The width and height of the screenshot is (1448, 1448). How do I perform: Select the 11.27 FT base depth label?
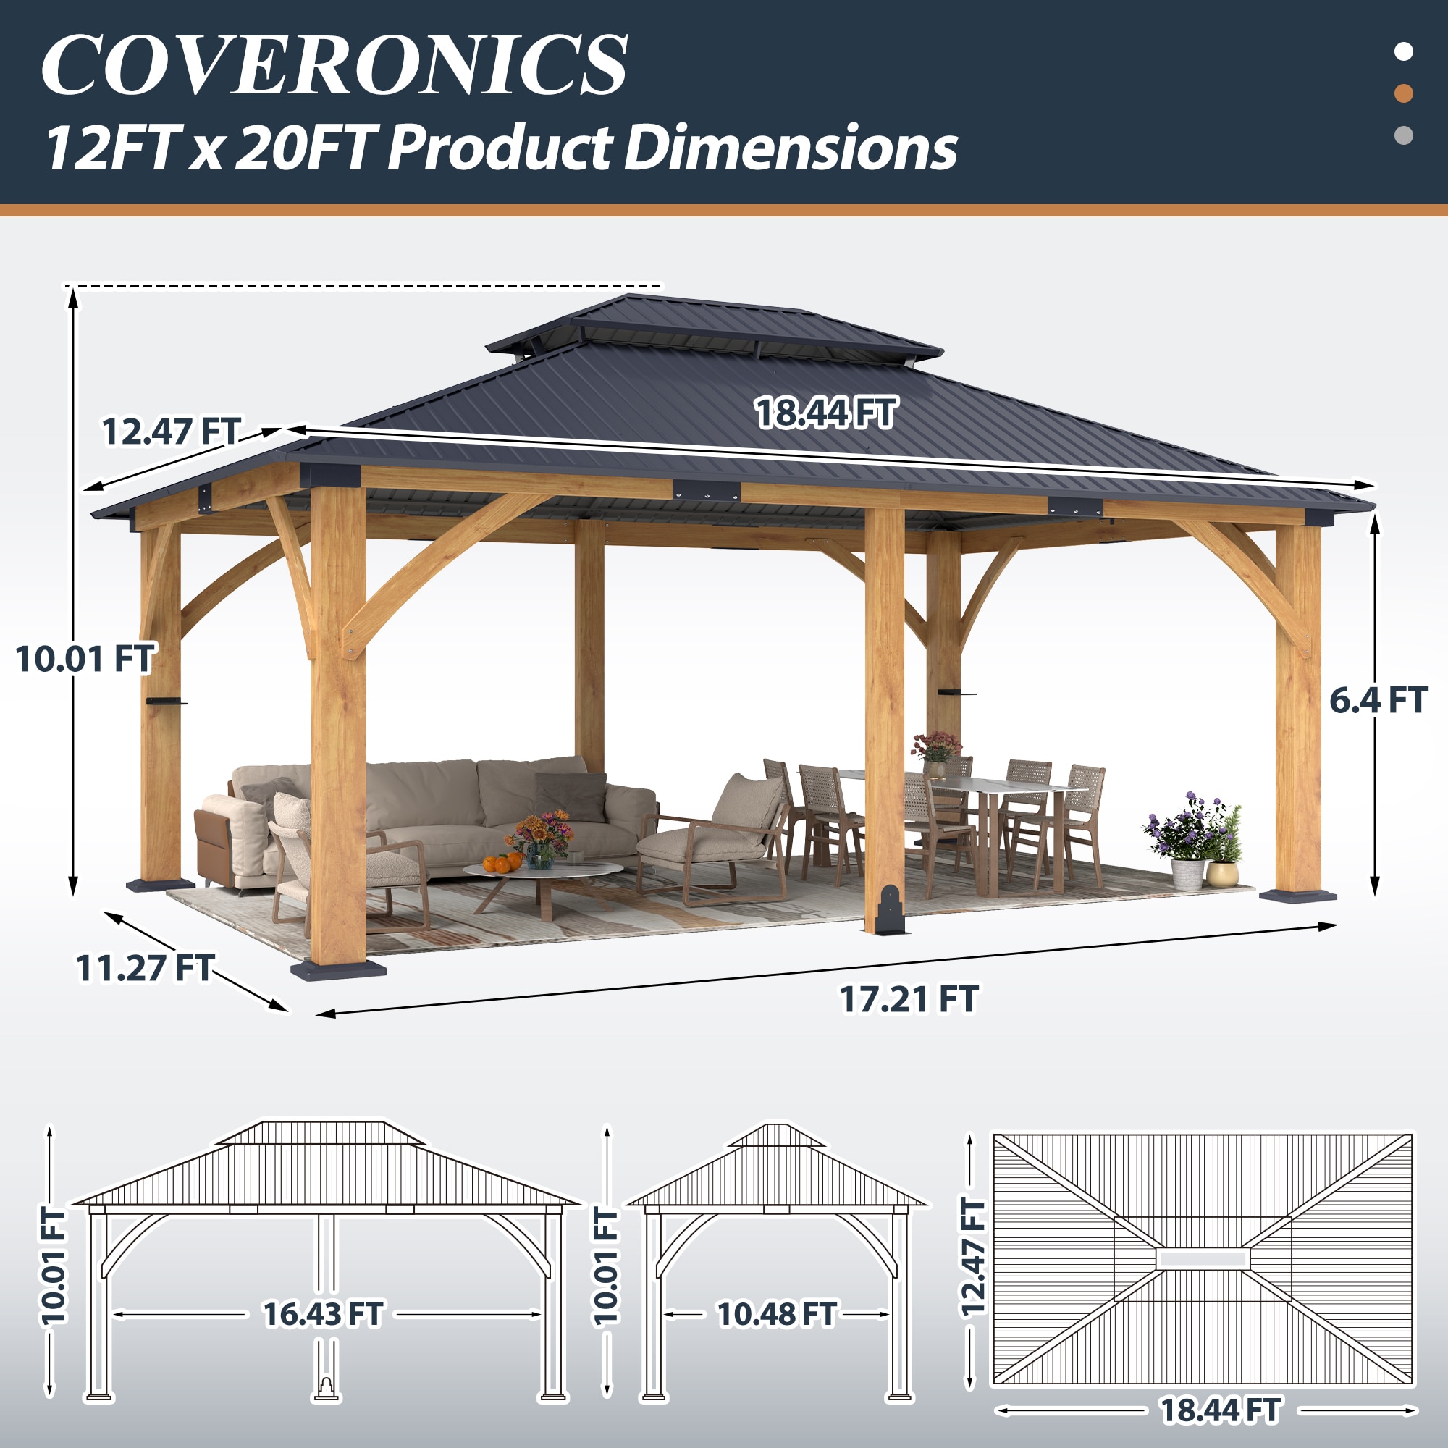click(x=146, y=967)
